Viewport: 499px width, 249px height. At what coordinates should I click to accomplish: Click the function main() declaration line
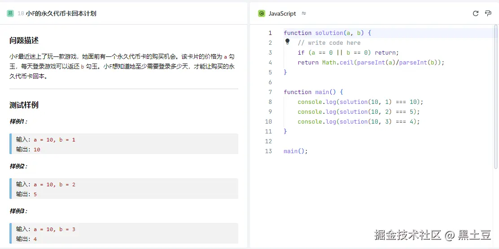pos(313,92)
